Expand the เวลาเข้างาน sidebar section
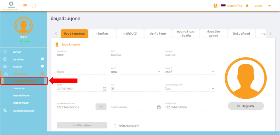This screenshot has height=135, width=280. pos(42,59)
